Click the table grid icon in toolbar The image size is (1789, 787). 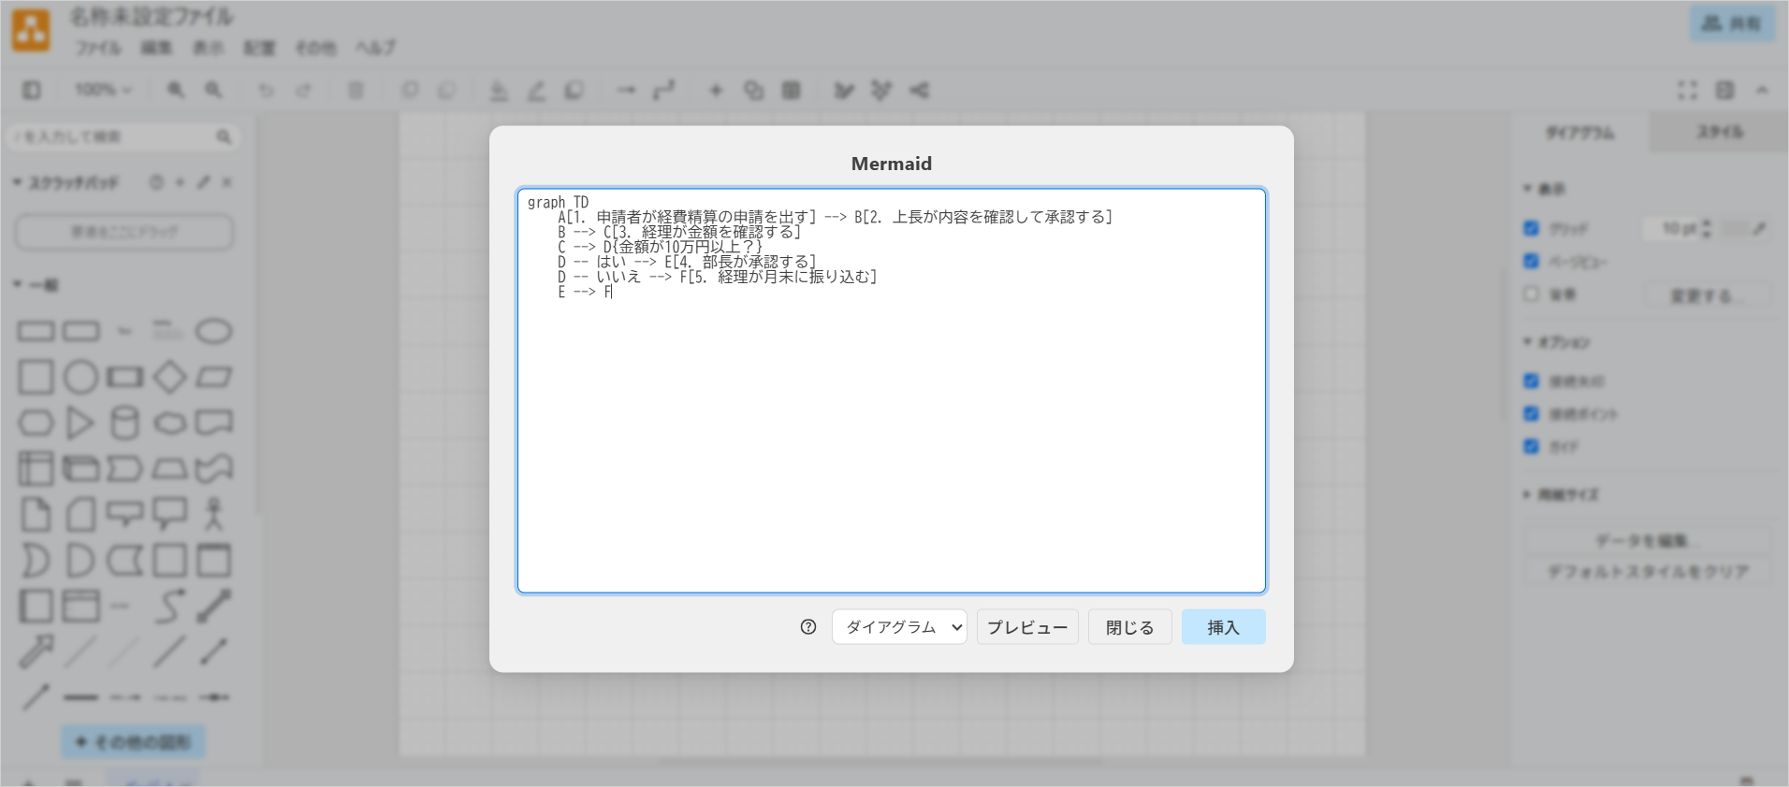click(x=792, y=91)
